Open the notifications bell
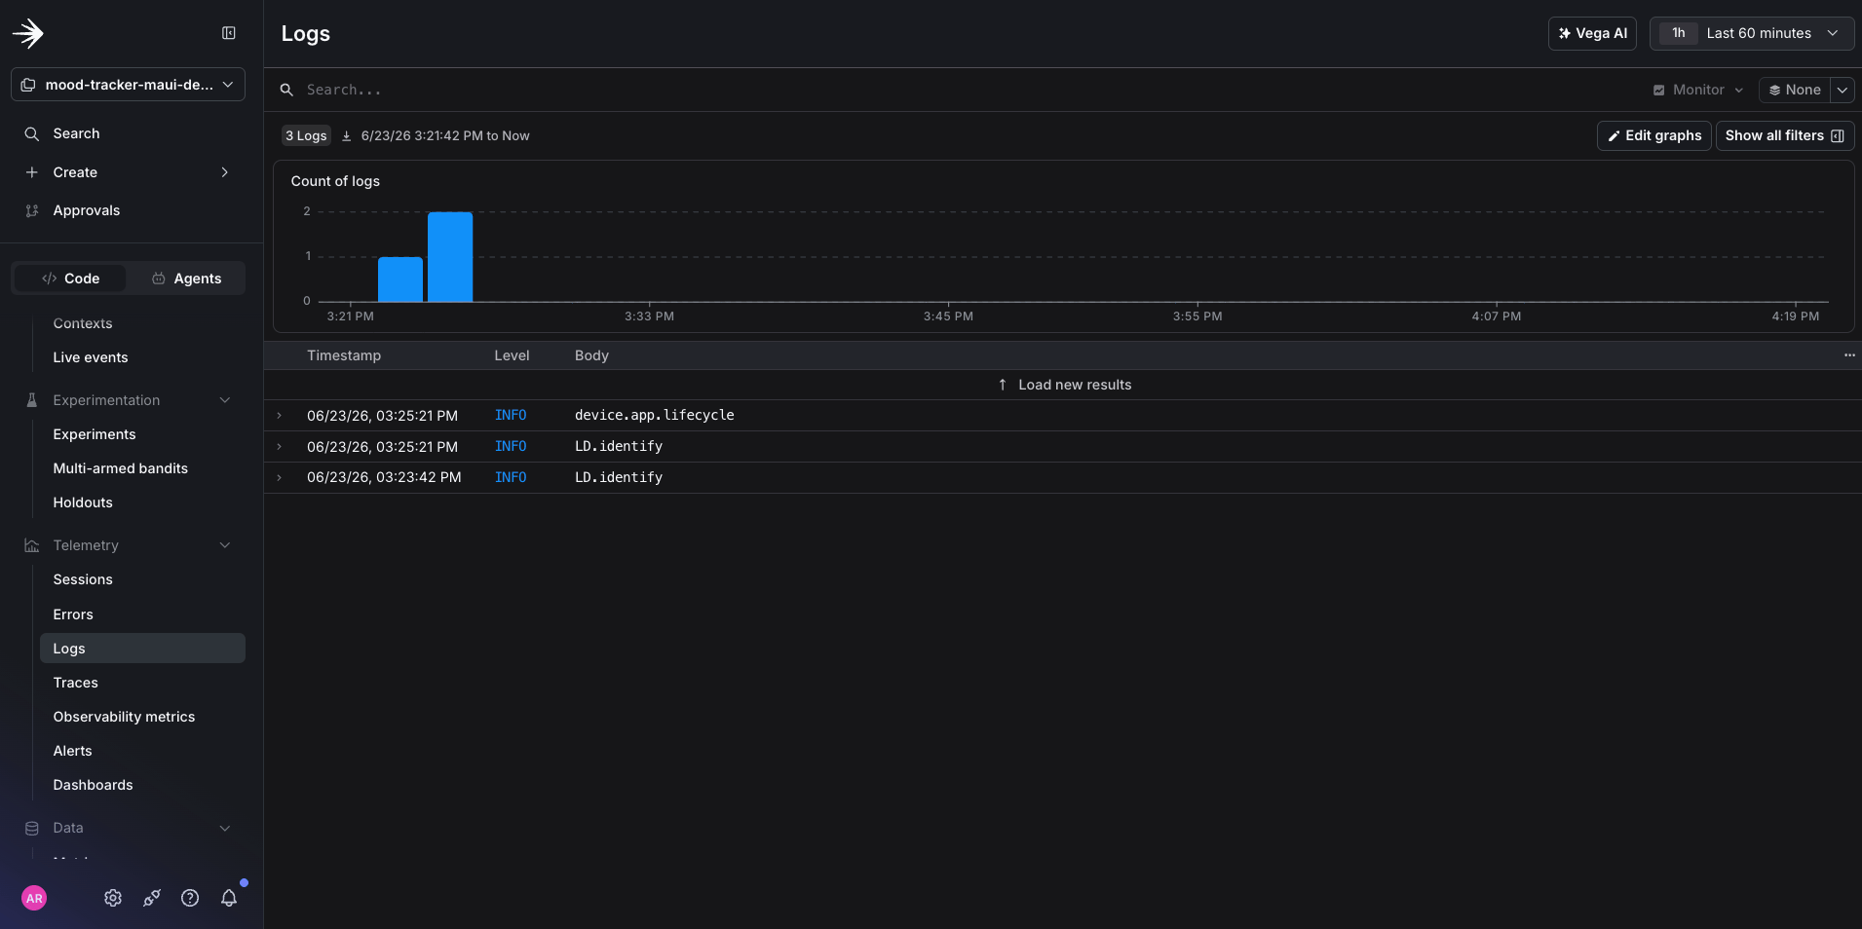Viewport: 1862px width, 929px height. [x=229, y=898]
